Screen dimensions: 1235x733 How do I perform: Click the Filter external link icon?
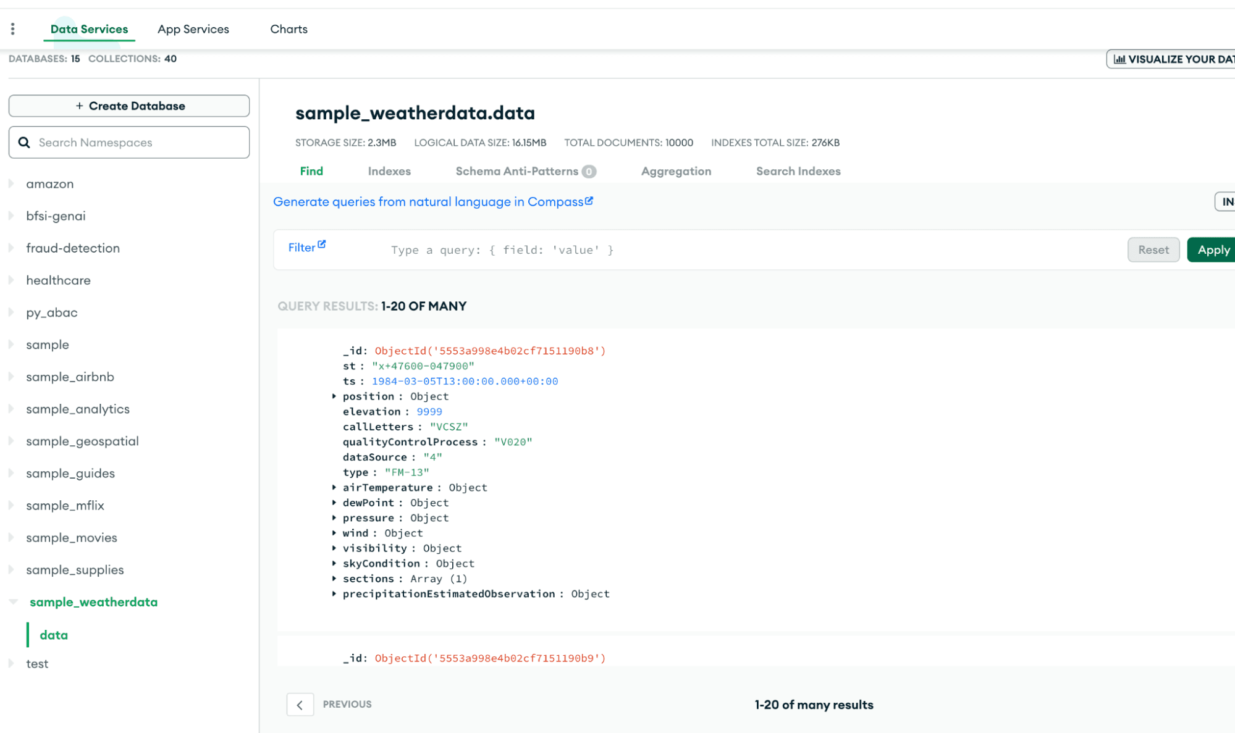click(x=322, y=245)
